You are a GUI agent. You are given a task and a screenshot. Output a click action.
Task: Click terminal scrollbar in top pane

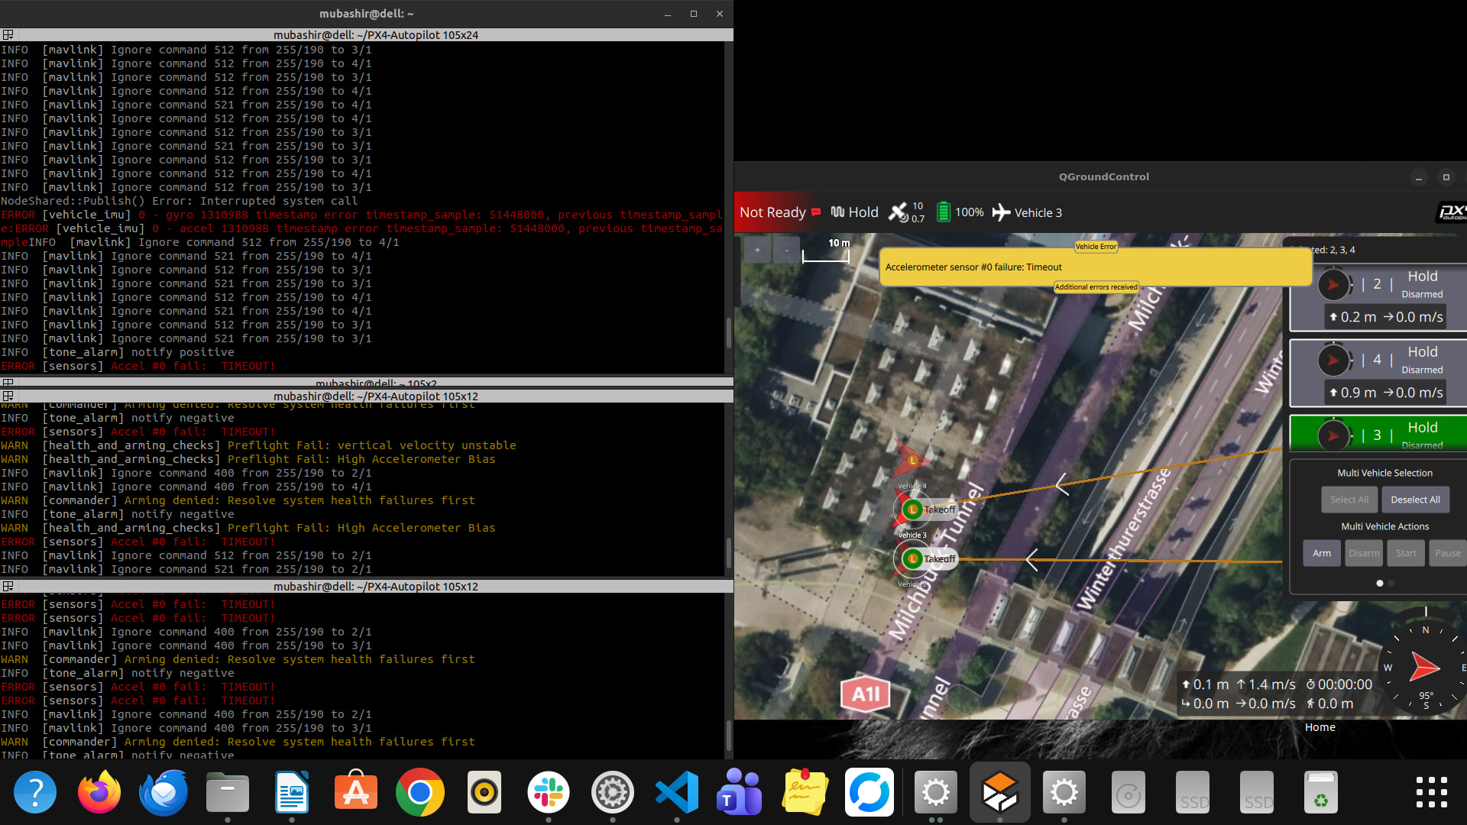[728, 332]
